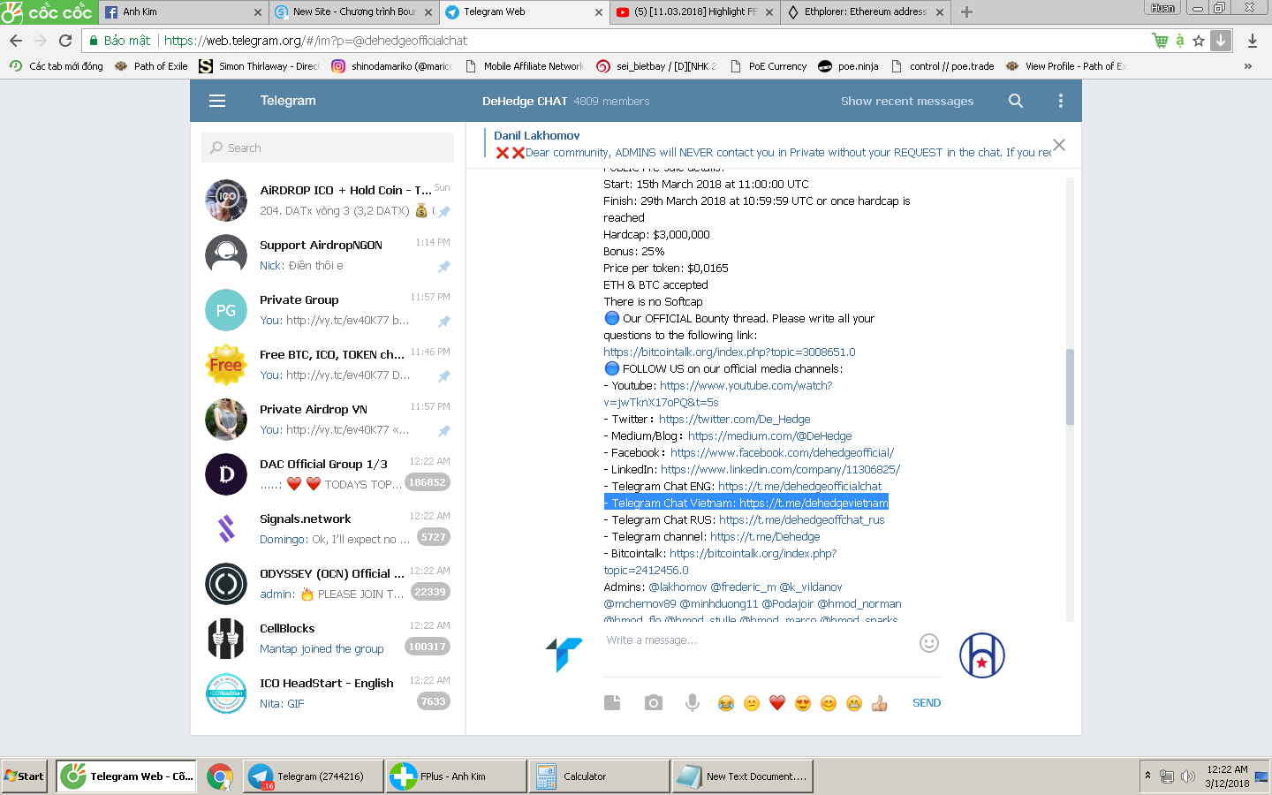Open the ODYSSEY (OCN) Official chat

(x=328, y=584)
